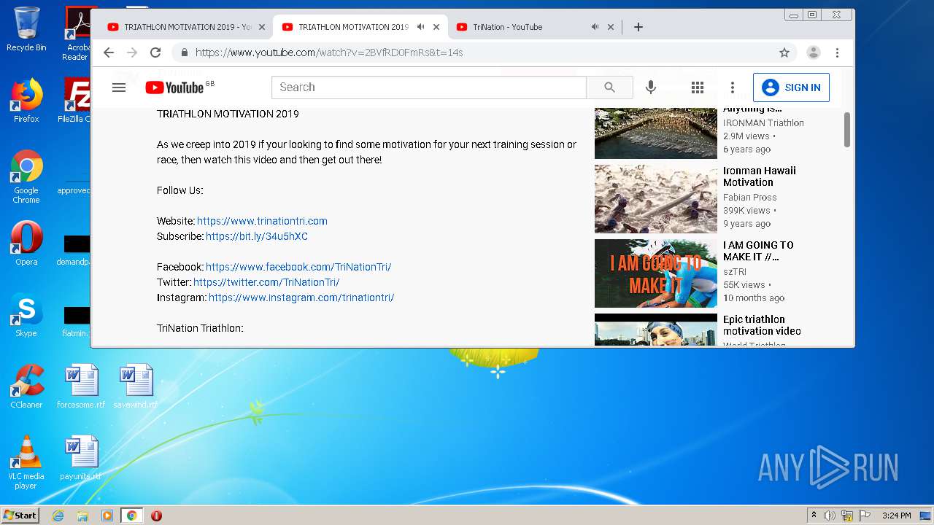This screenshot has height=525, width=934.
Task: Click the Opera taskbar icon
Action: click(156, 516)
